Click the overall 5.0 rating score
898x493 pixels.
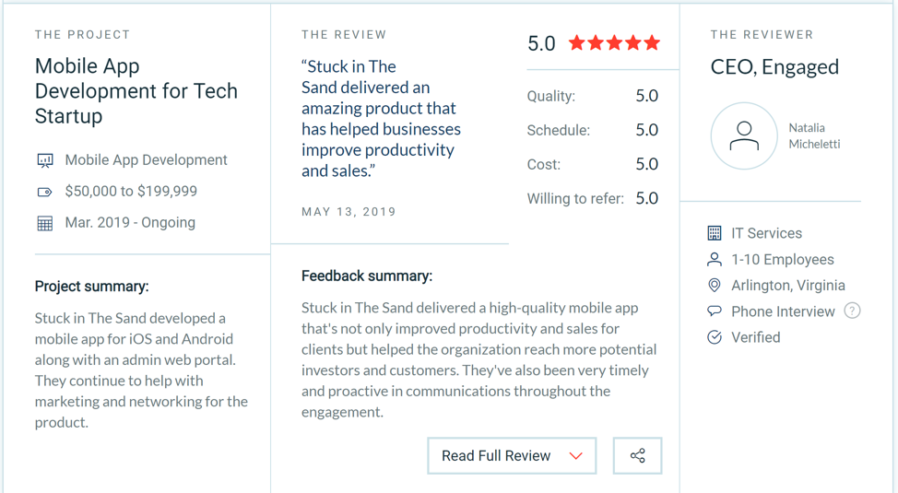tap(541, 43)
